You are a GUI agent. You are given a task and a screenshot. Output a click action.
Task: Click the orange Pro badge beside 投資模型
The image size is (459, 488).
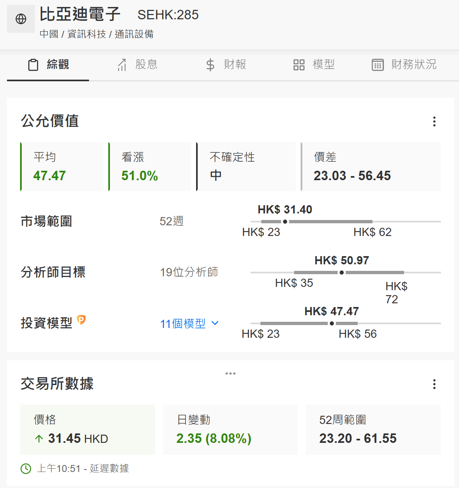pos(81,320)
